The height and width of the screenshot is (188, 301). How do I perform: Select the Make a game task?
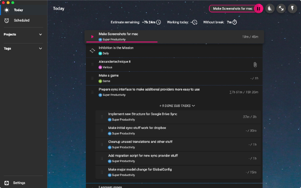[x=174, y=78]
